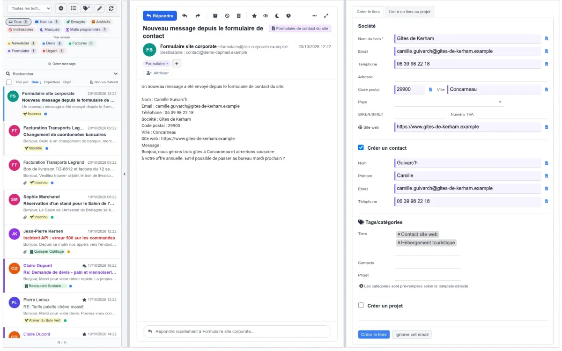Click the reply-all arrow icon

click(185, 16)
